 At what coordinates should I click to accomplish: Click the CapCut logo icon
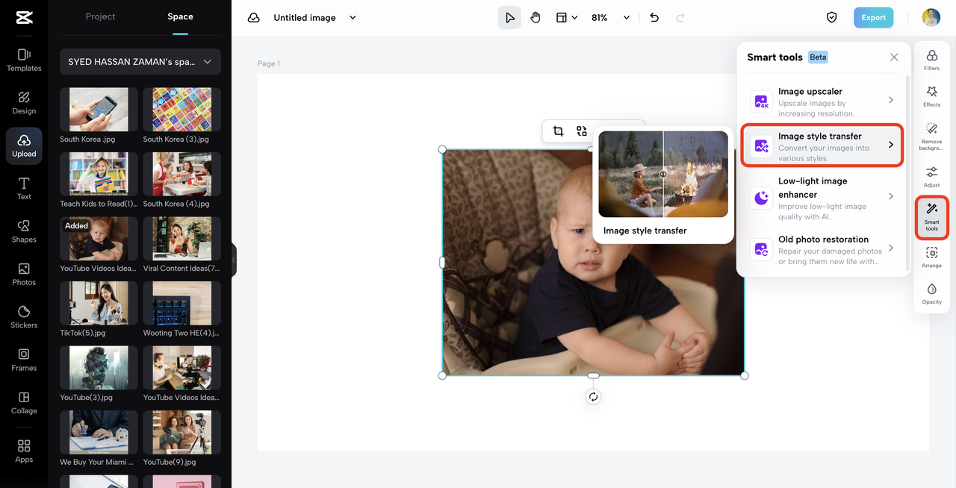tap(24, 18)
